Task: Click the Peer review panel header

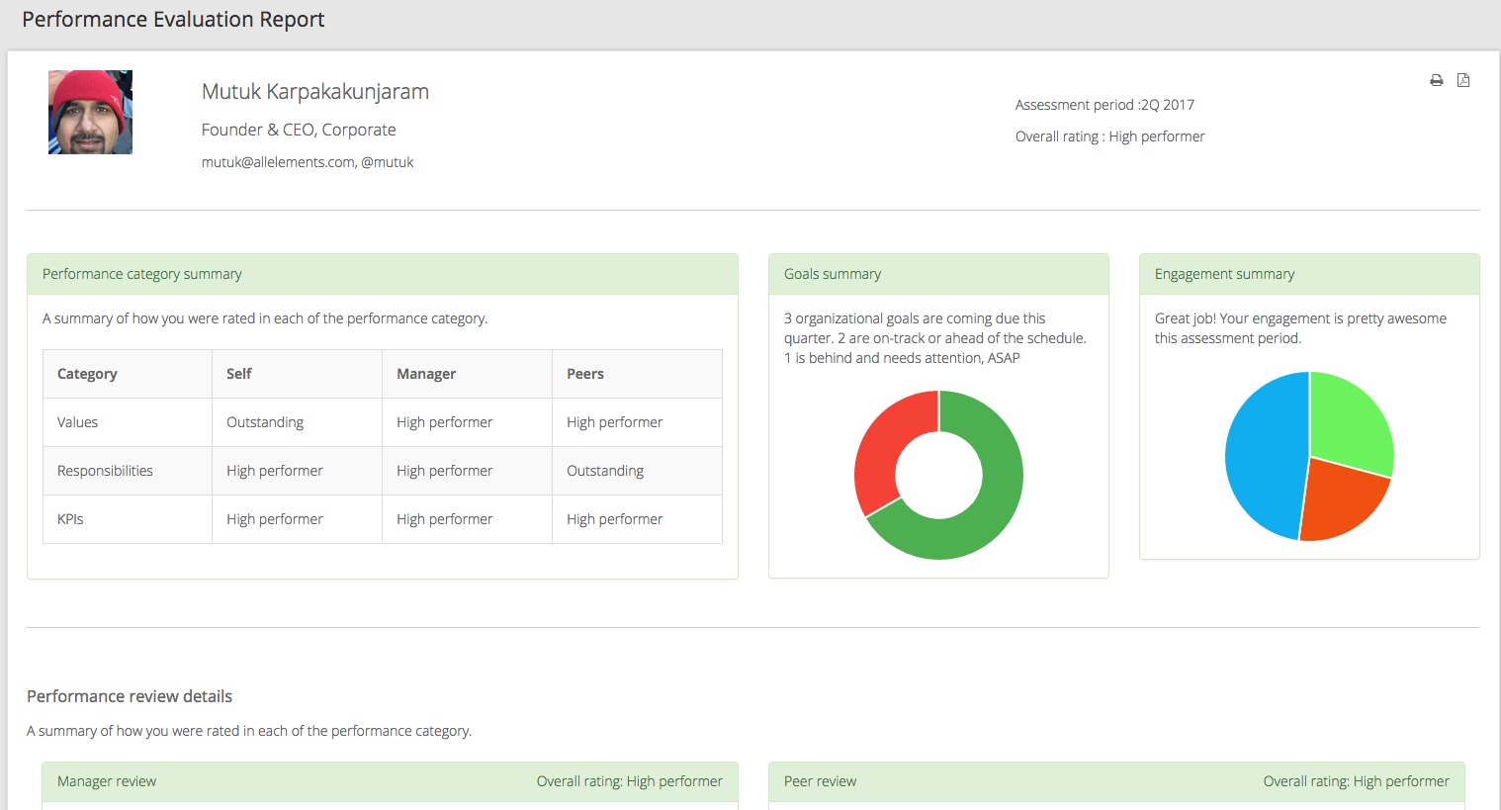Action: (1116, 781)
